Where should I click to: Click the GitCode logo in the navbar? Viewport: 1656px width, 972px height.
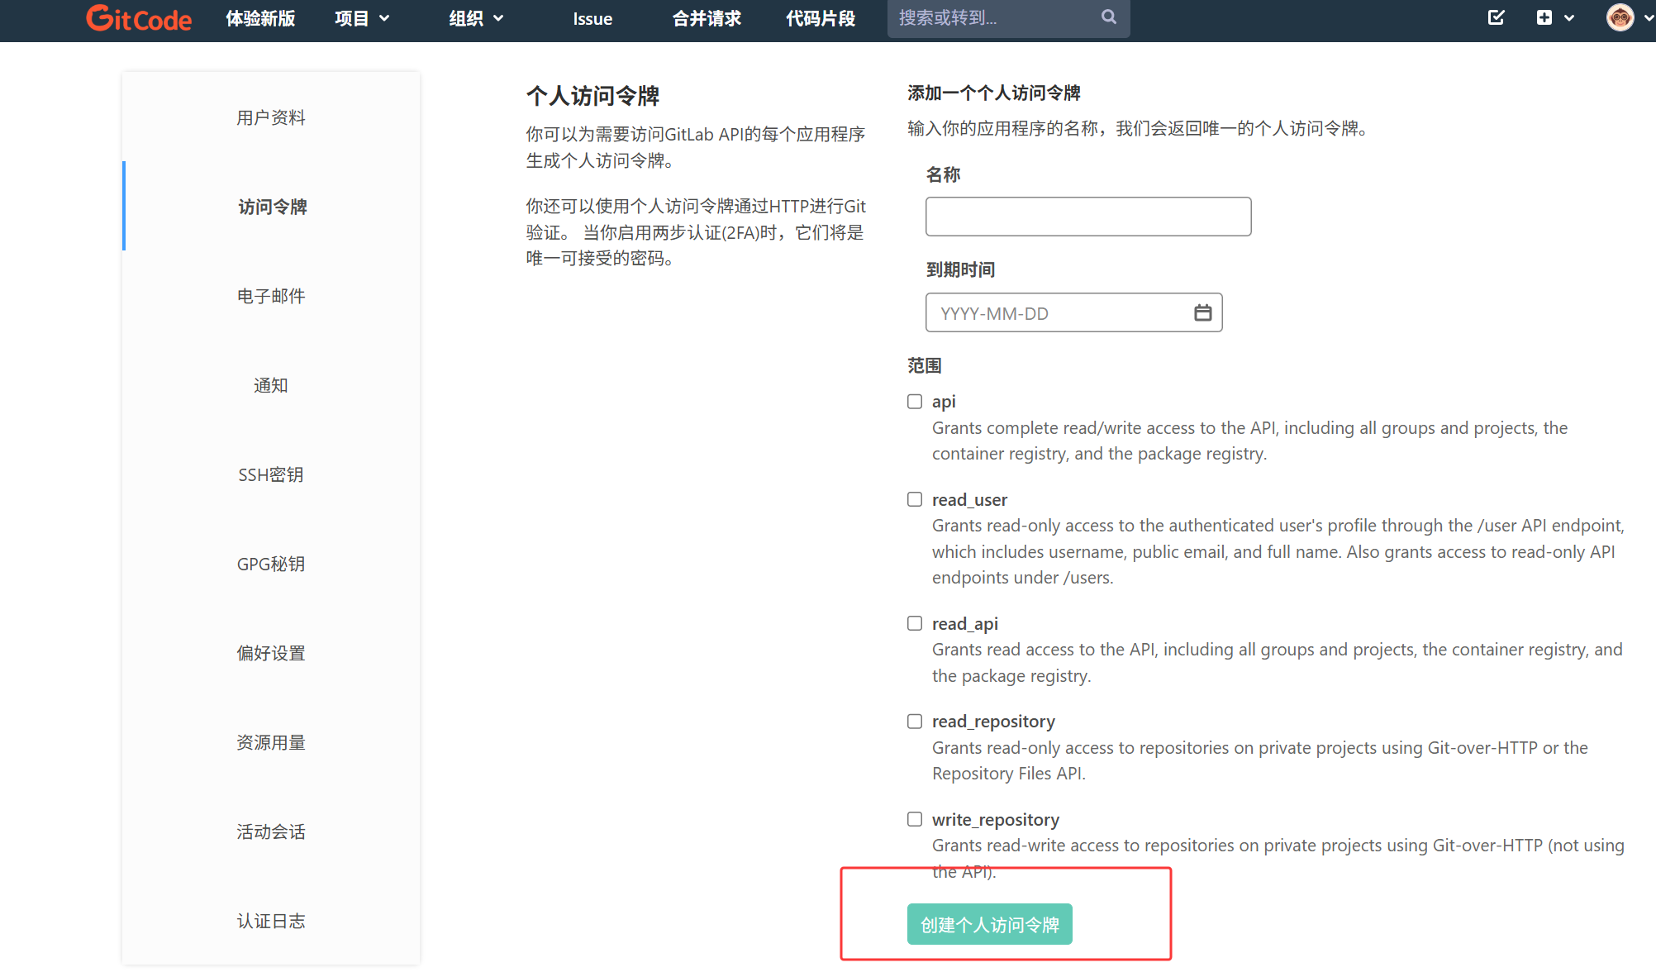tap(138, 18)
